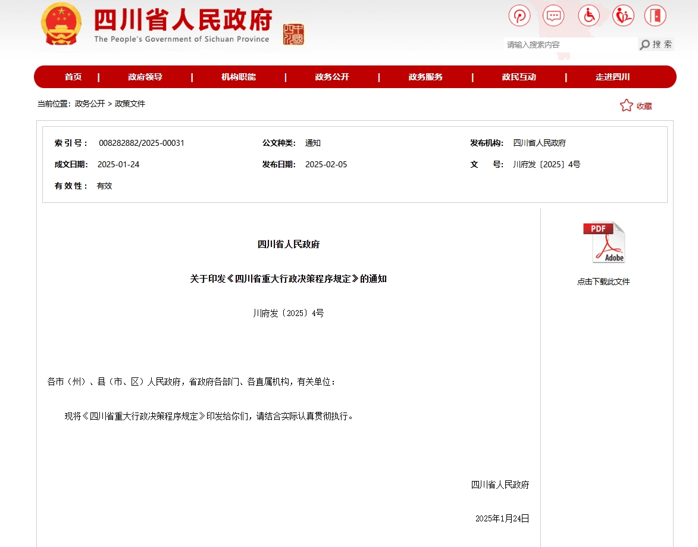Image resolution: width=698 pixels, height=547 pixels.
Task: Click the elderly-care mode icon
Action: pyautogui.click(x=623, y=15)
